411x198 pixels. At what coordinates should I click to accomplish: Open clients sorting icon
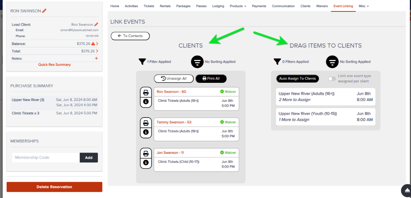click(x=197, y=62)
